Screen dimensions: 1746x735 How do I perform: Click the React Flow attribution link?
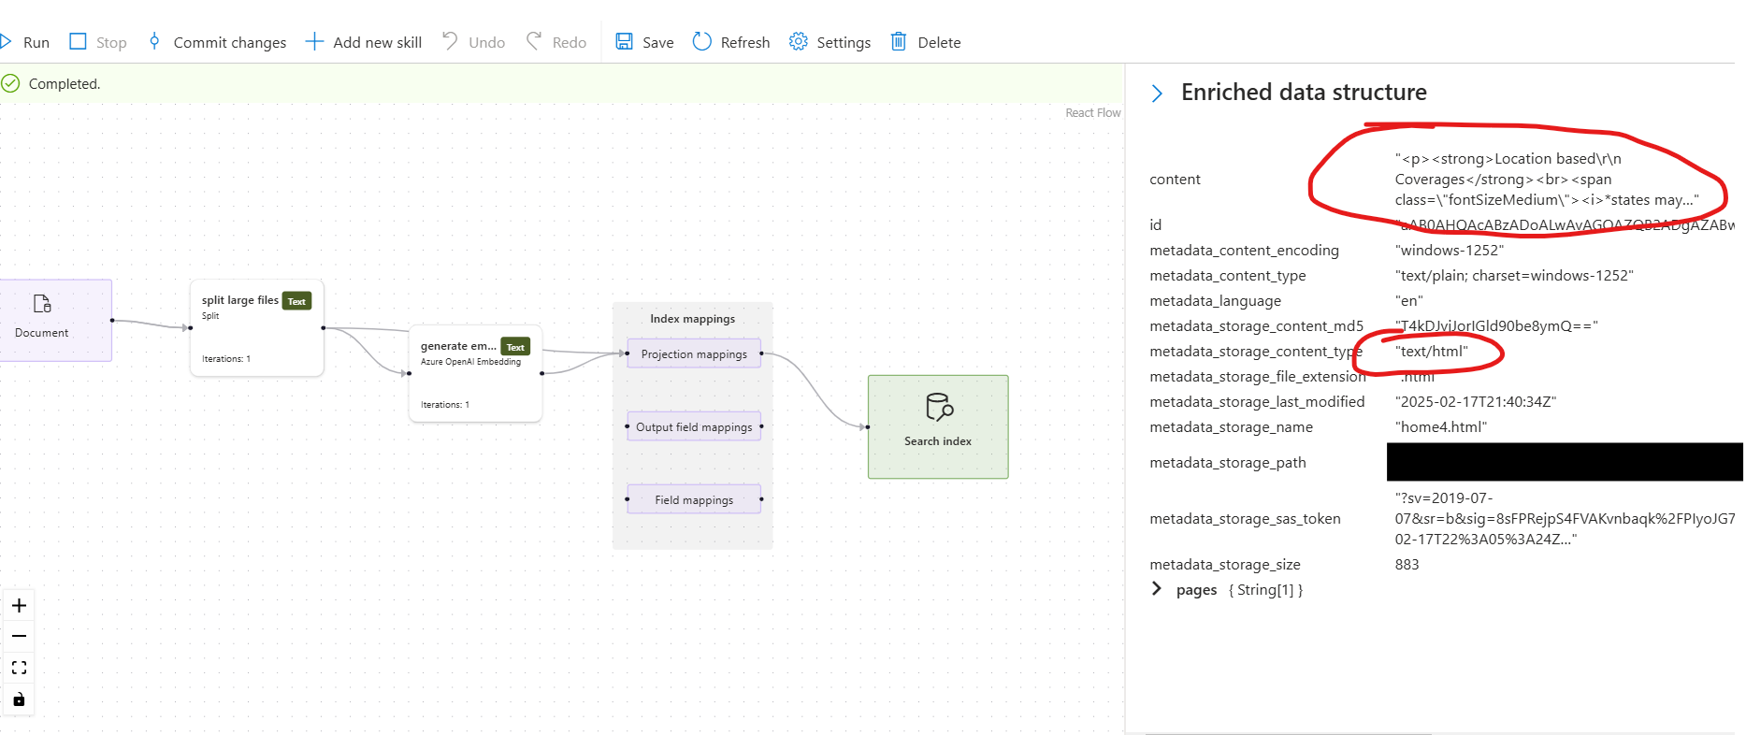tap(1092, 112)
